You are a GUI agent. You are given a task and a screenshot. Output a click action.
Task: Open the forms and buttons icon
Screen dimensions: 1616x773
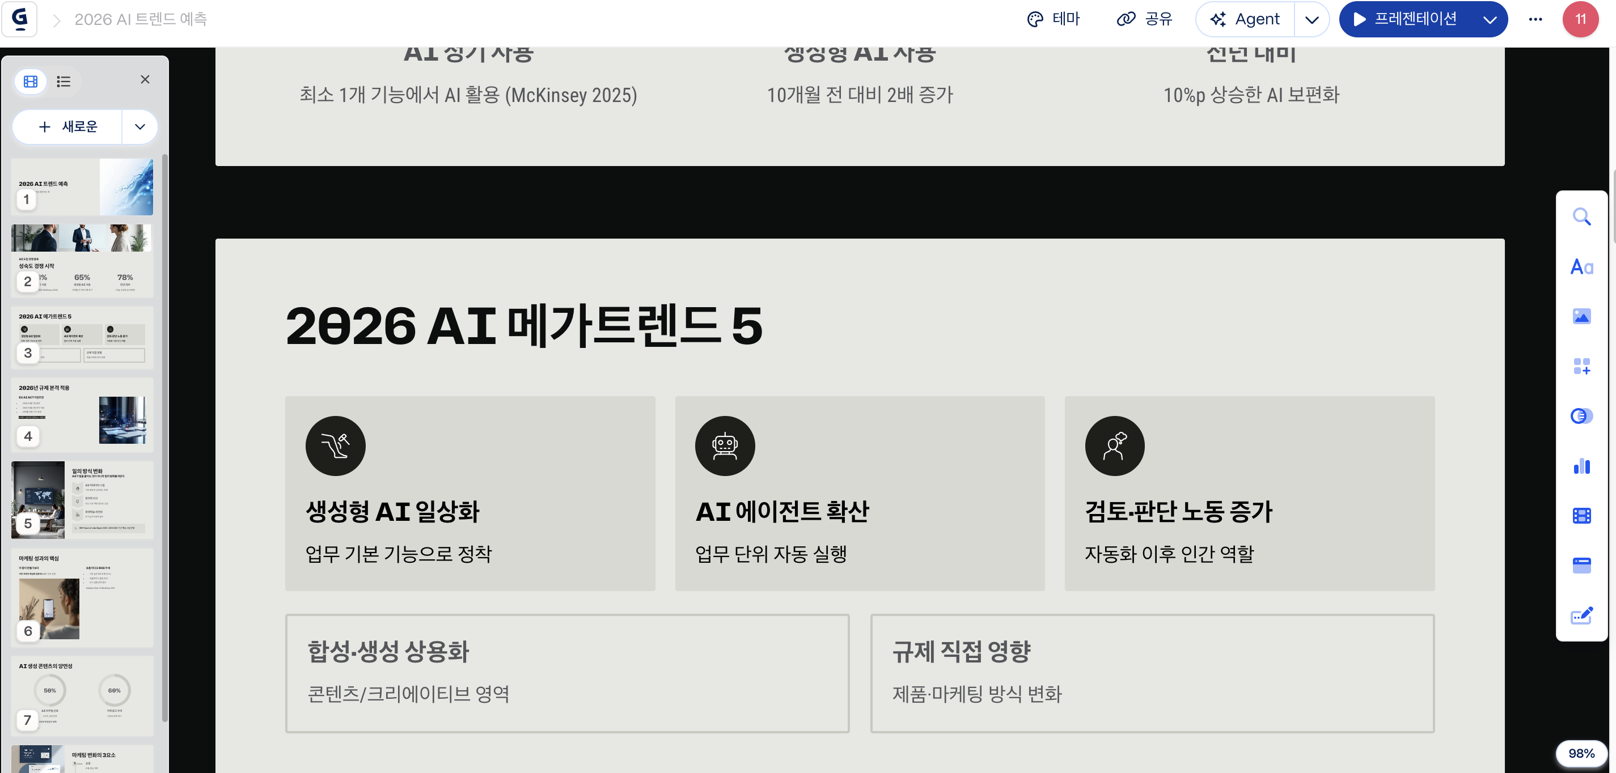[x=1581, y=615]
